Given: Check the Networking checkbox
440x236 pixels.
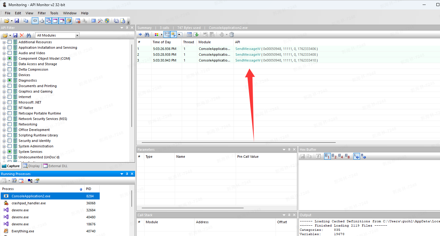Looking at the screenshot, I should tap(10, 124).
